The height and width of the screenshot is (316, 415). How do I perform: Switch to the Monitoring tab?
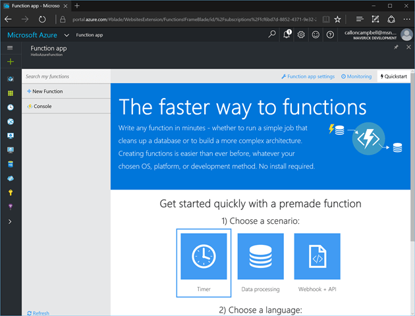(x=356, y=76)
